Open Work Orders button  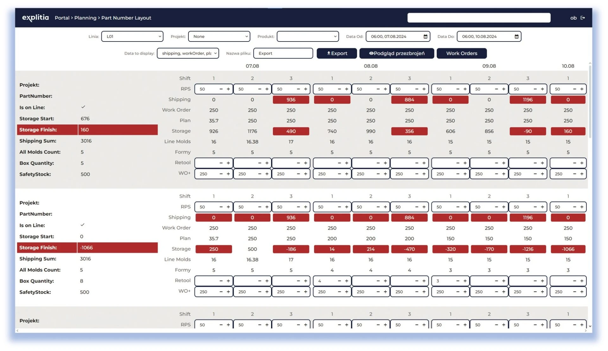461,53
